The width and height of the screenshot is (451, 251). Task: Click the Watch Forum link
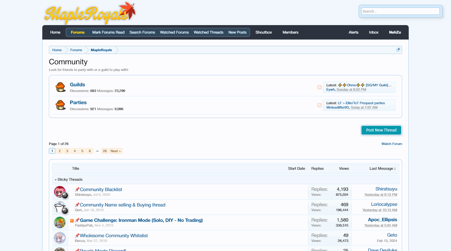pyautogui.click(x=391, y=144)
